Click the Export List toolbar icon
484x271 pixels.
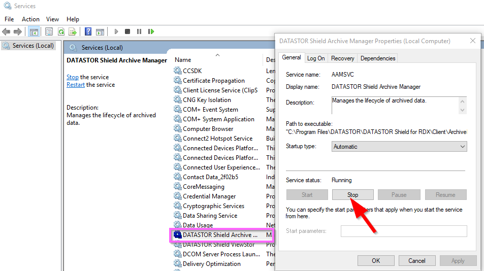click(x=73, y=31)
